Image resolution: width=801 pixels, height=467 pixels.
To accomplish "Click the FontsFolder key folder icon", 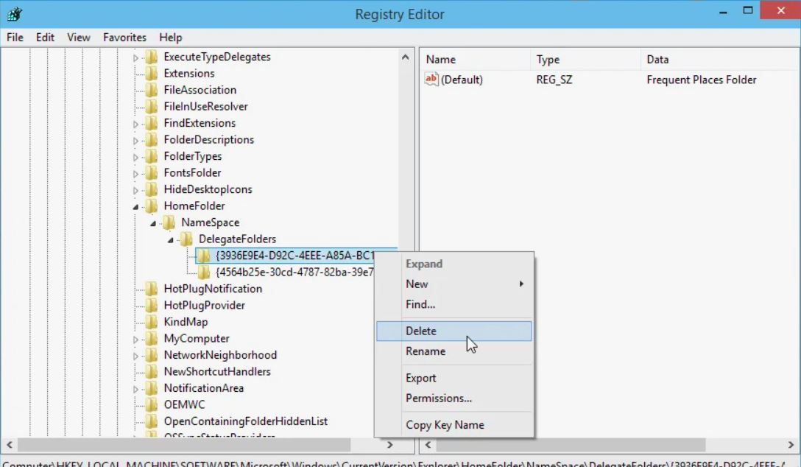I will [x=152, y=172].
